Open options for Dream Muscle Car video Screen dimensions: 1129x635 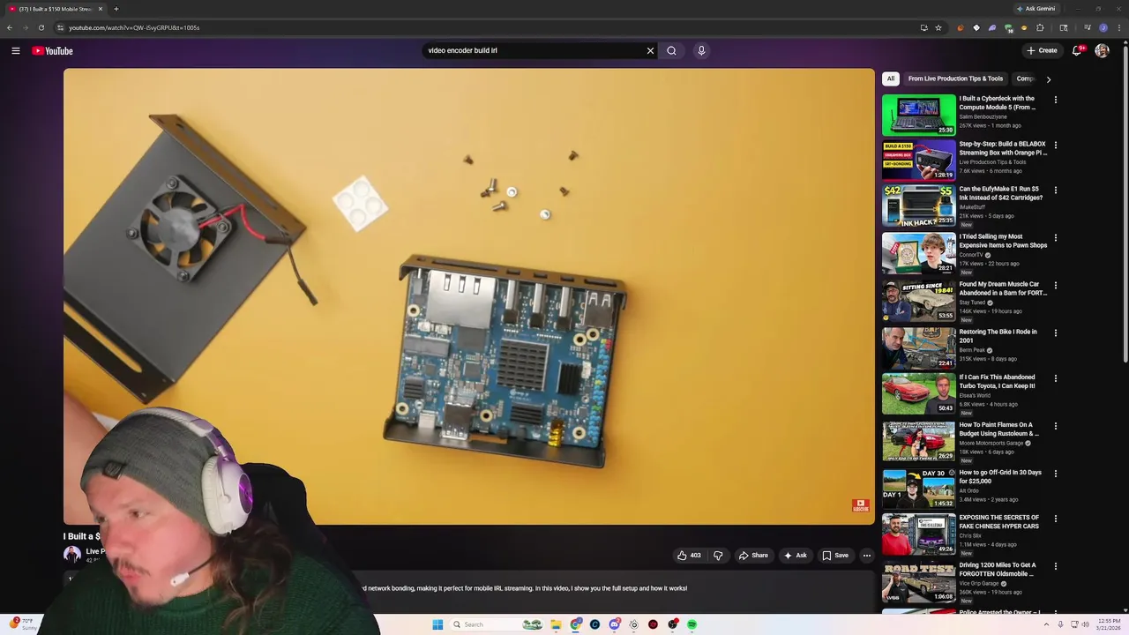coord(1055,285)
